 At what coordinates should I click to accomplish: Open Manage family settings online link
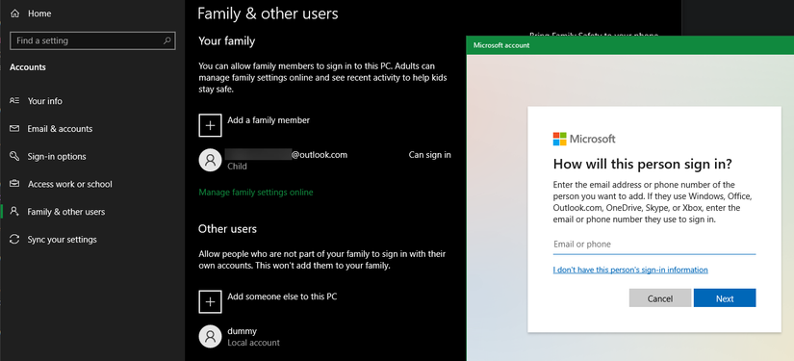coord(256,193)
